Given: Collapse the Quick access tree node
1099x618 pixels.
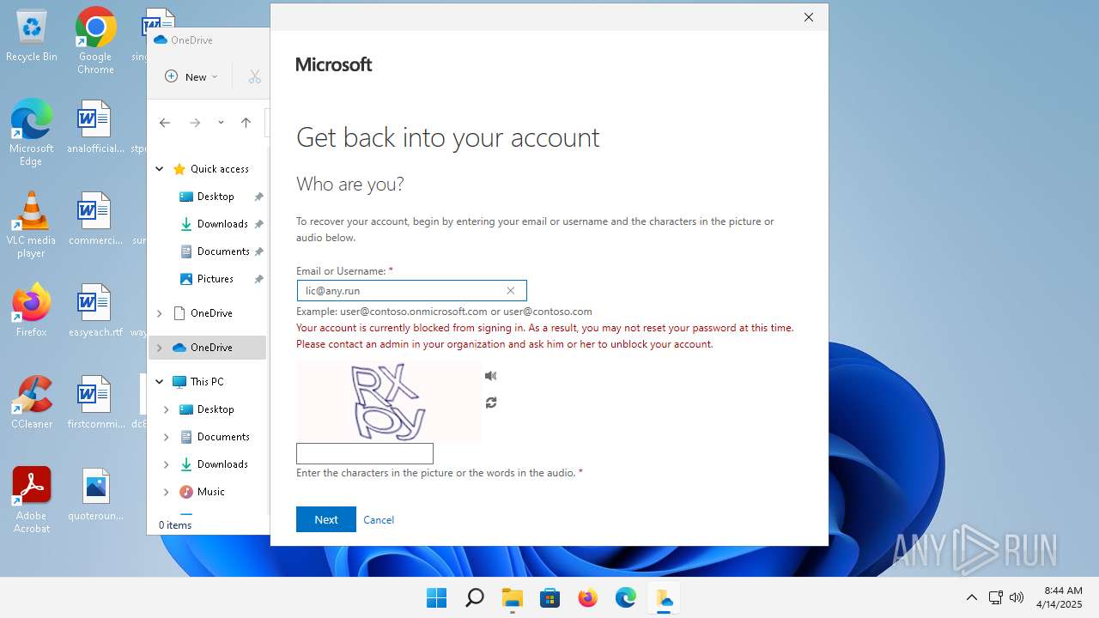Looking at the screenshot, I should [159, 169].
